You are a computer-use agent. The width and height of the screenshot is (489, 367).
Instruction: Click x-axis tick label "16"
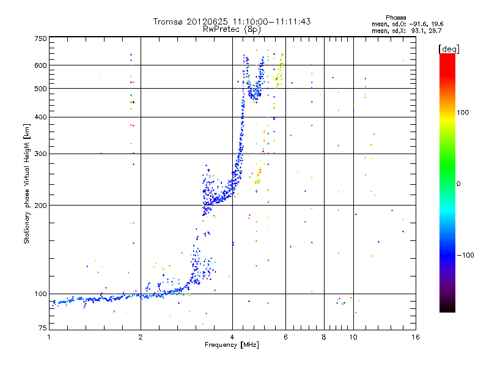tap(416, 337)
